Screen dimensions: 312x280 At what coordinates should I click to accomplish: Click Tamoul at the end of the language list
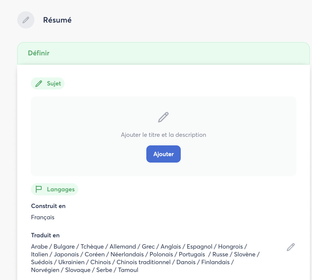[128, 270]
